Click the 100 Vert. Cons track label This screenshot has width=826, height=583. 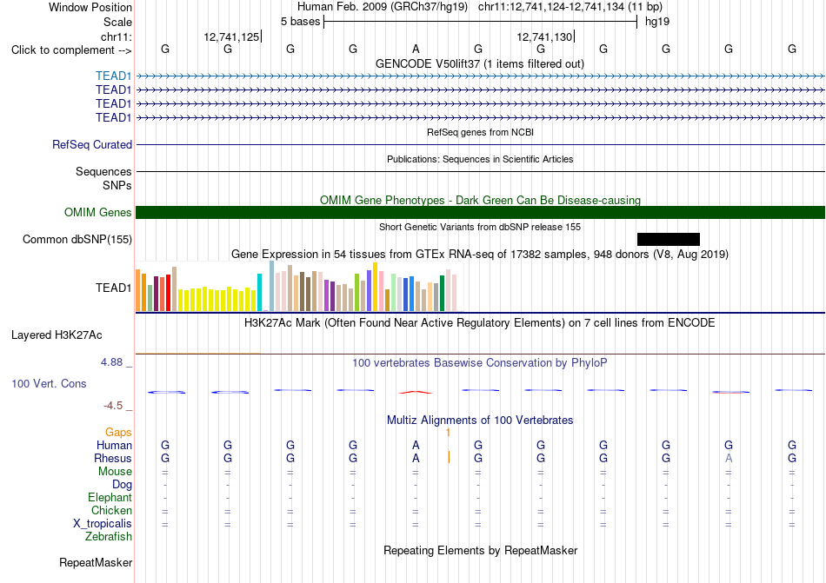[49, 383]
